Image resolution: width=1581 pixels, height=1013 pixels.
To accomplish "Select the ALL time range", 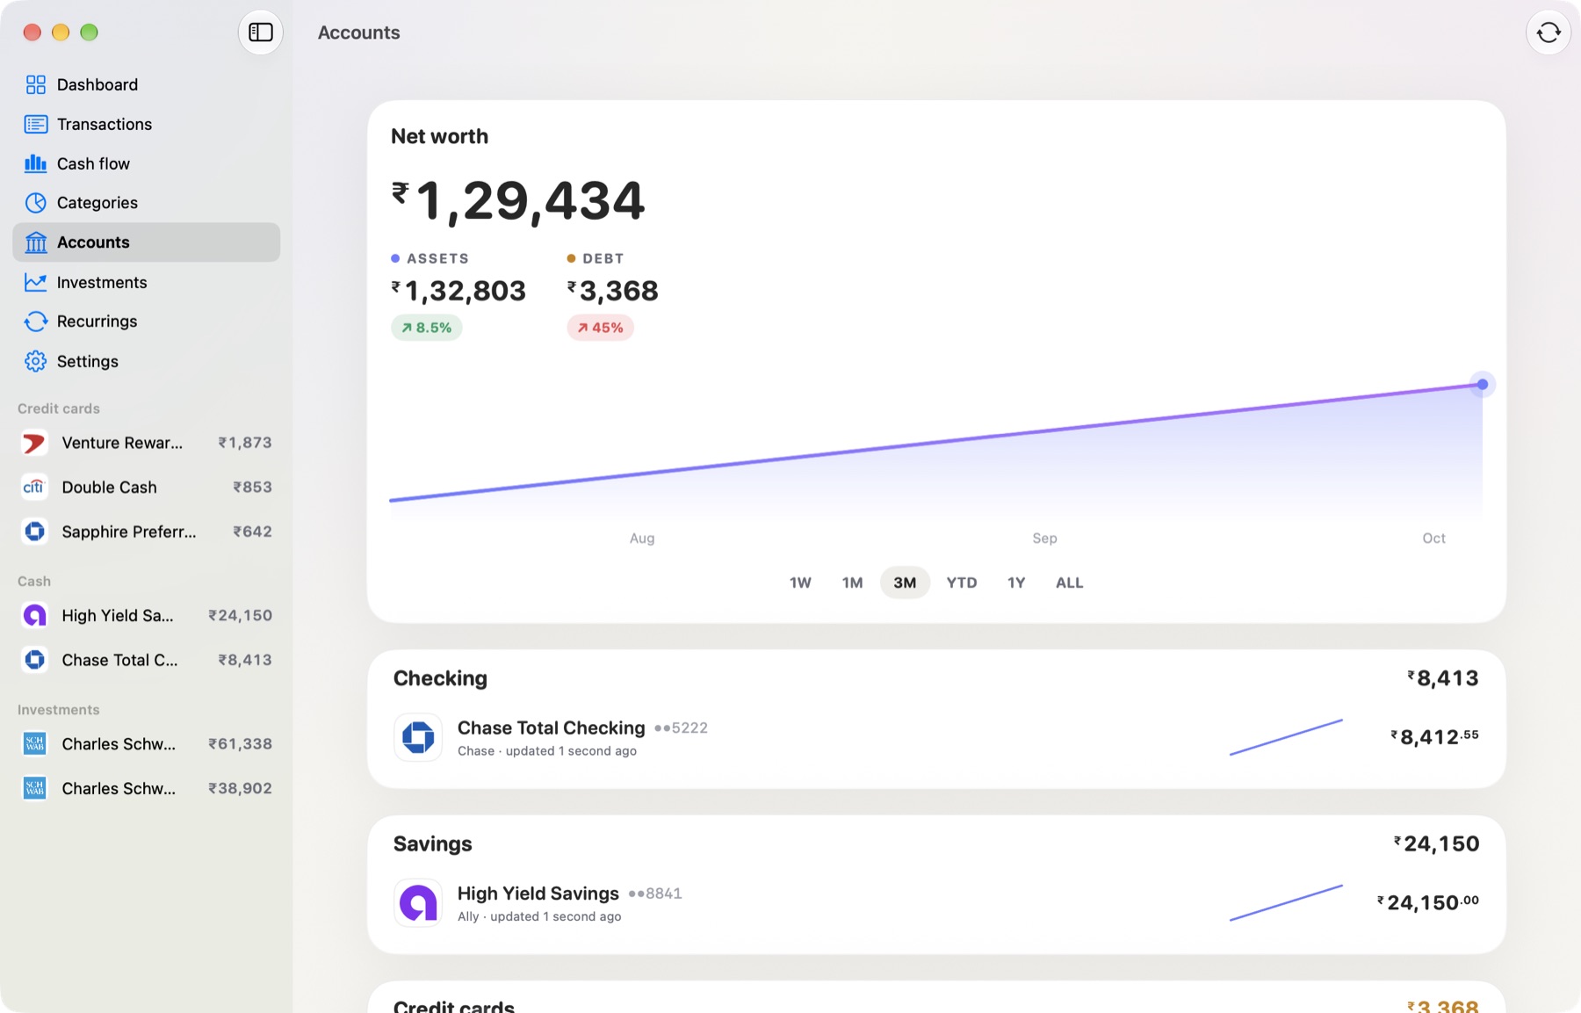I will 1069,582.
